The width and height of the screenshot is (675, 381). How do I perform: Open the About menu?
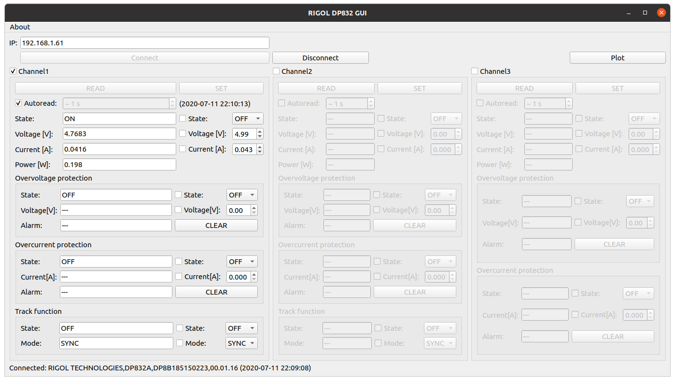tap(20, 27)
